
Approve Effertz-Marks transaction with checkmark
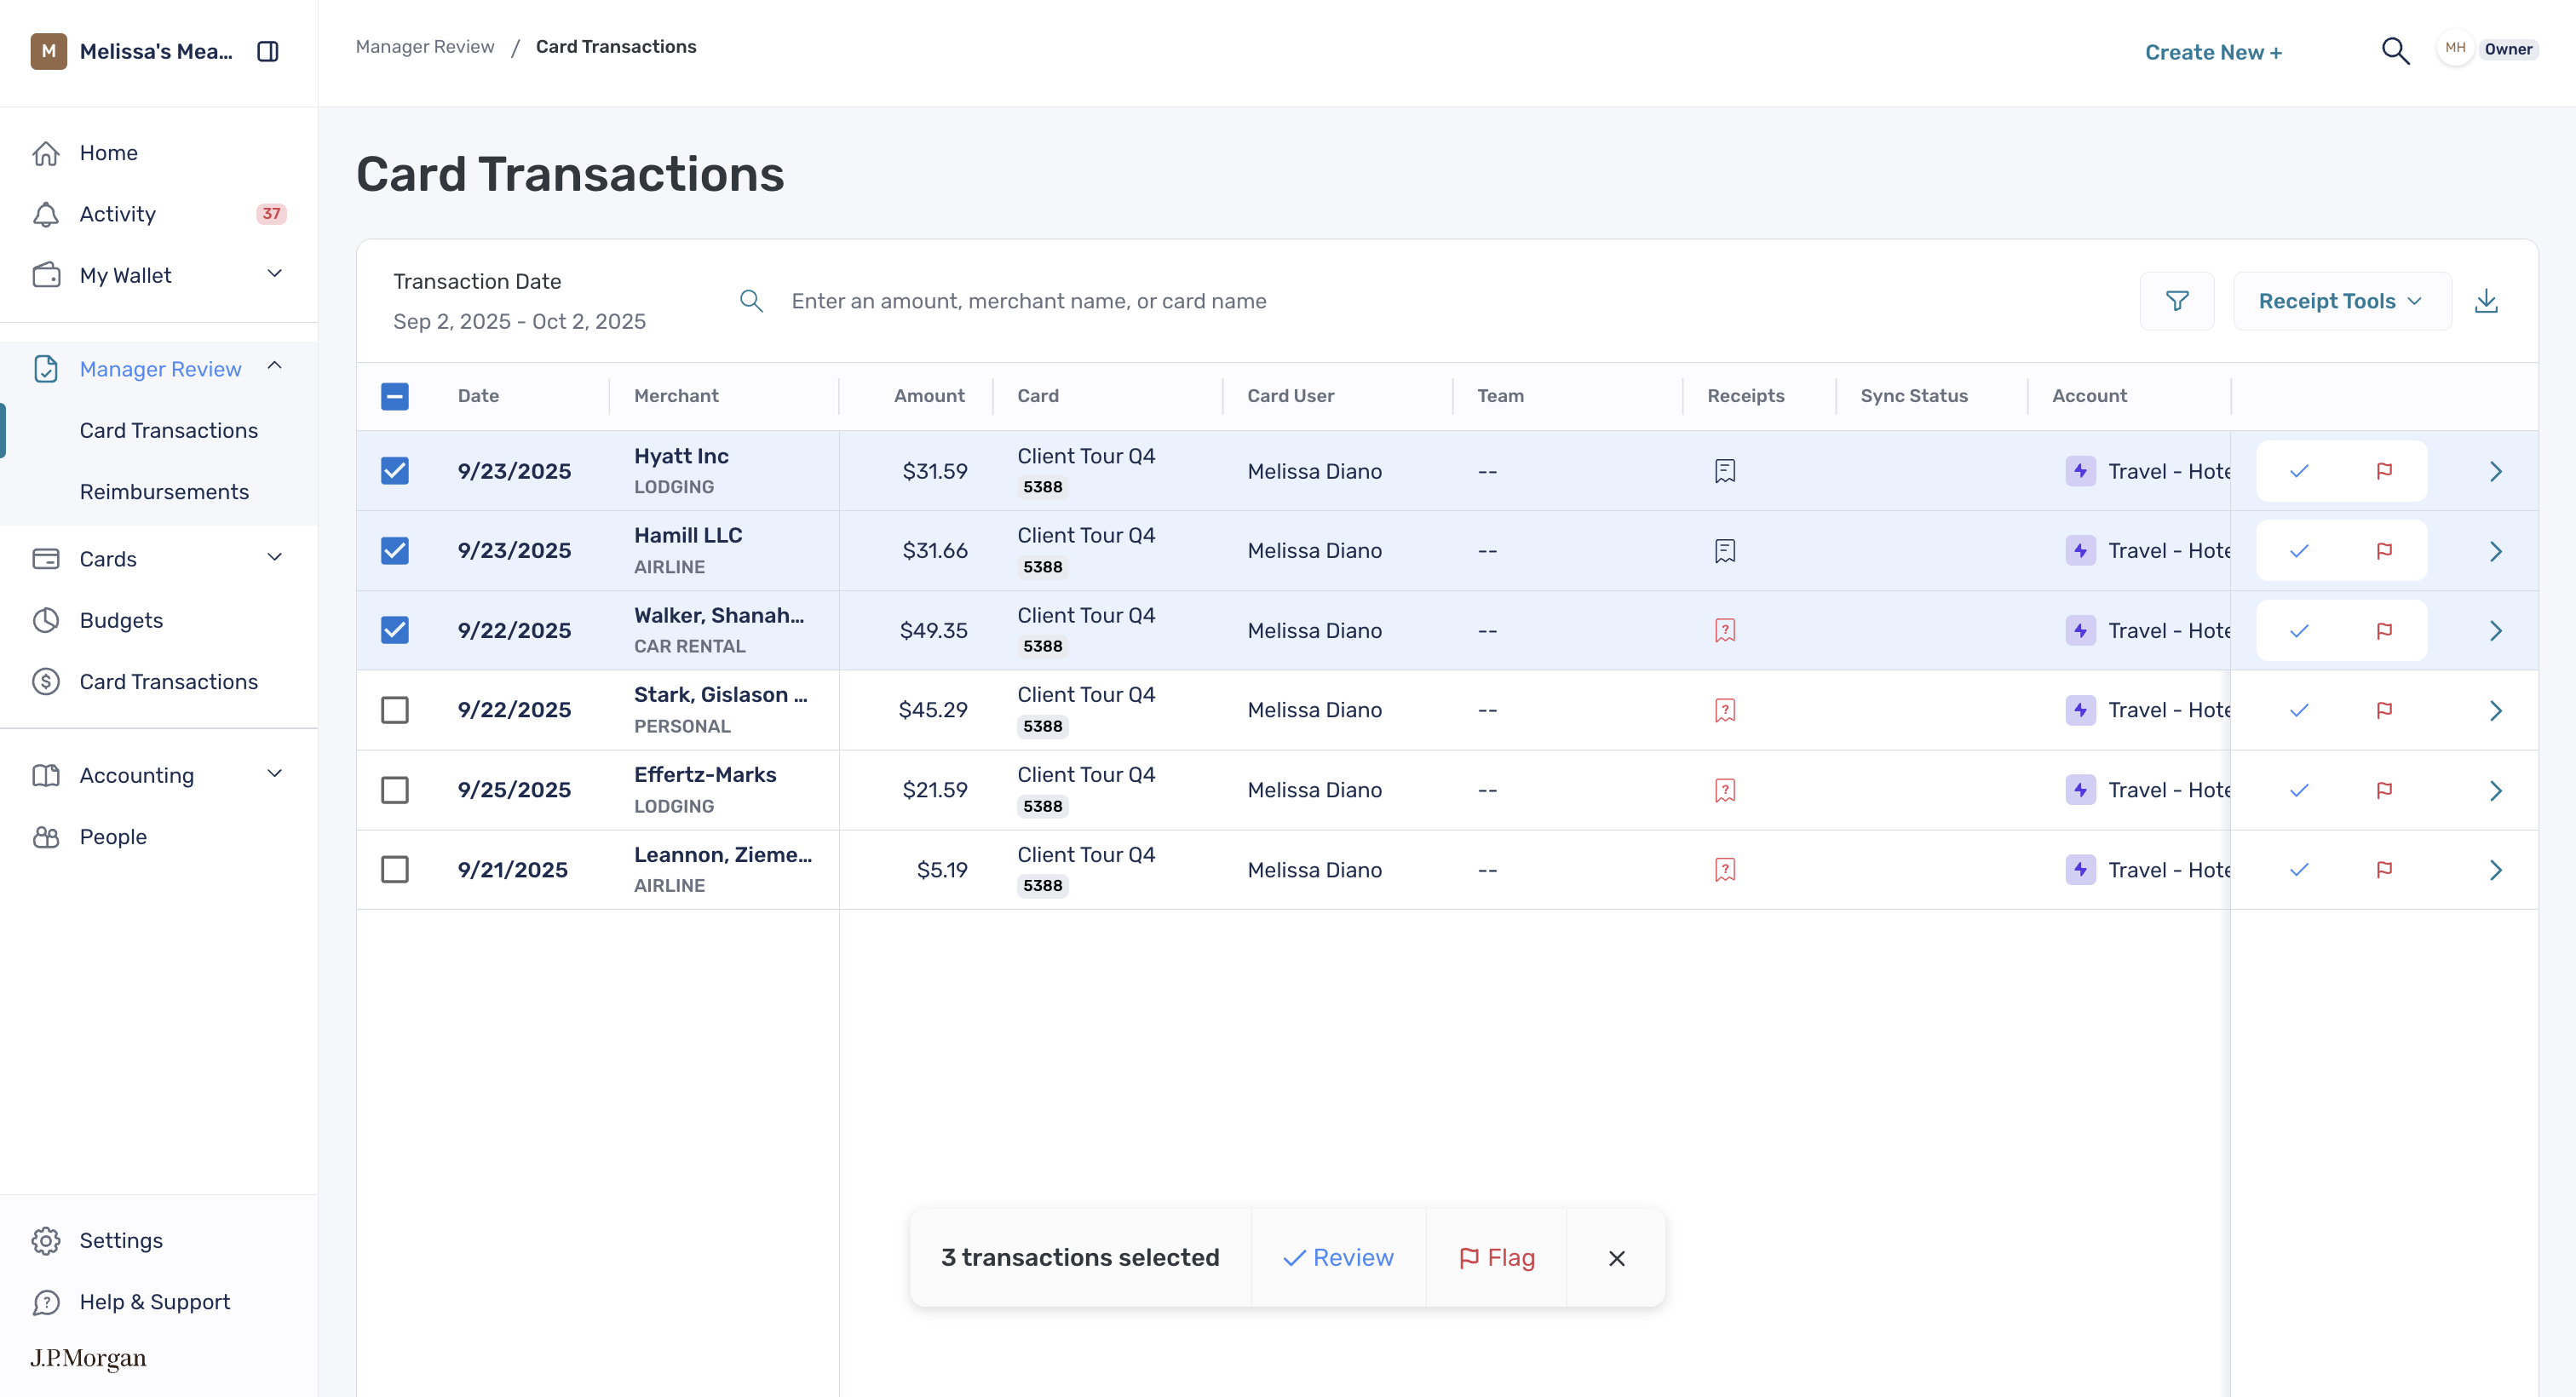[x=2299, y=790]
